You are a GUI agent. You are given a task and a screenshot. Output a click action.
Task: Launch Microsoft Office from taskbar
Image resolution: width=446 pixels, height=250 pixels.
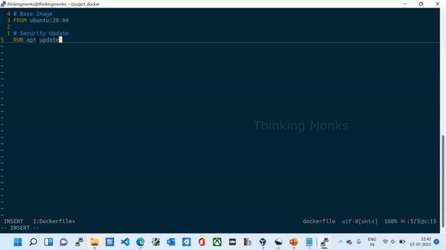[202, 242]
